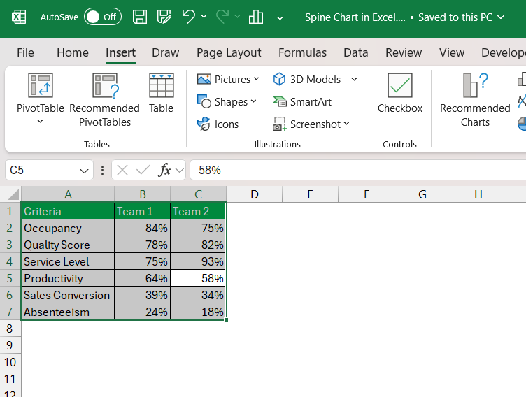Click the Save icon
This screenshot has height=397, width=526.
(x=140, y=17)
